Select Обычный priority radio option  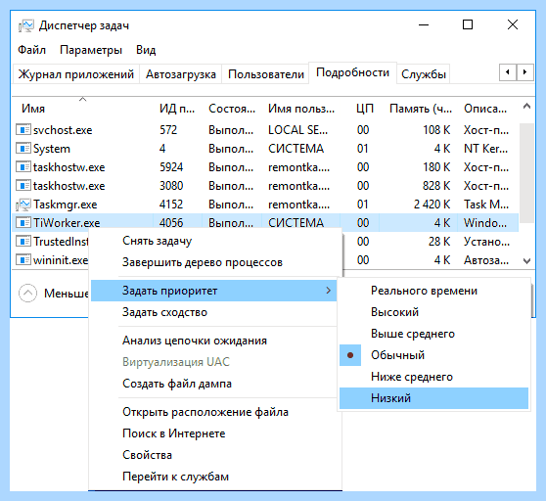click(x=433, y=355)
